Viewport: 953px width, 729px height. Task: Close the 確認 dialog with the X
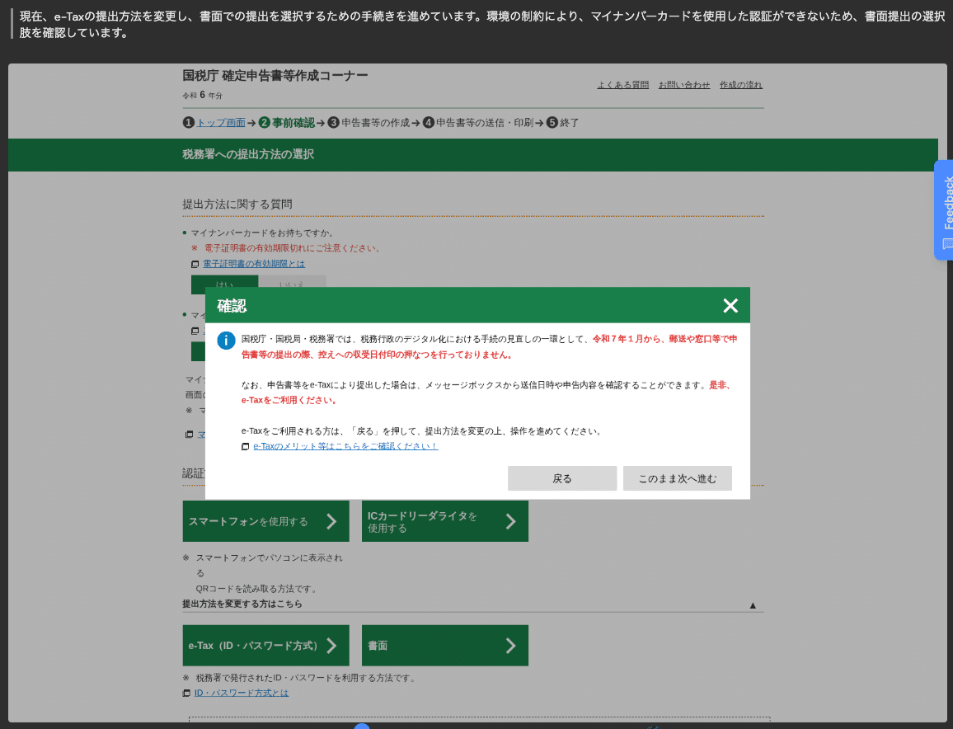pos(730,305)
